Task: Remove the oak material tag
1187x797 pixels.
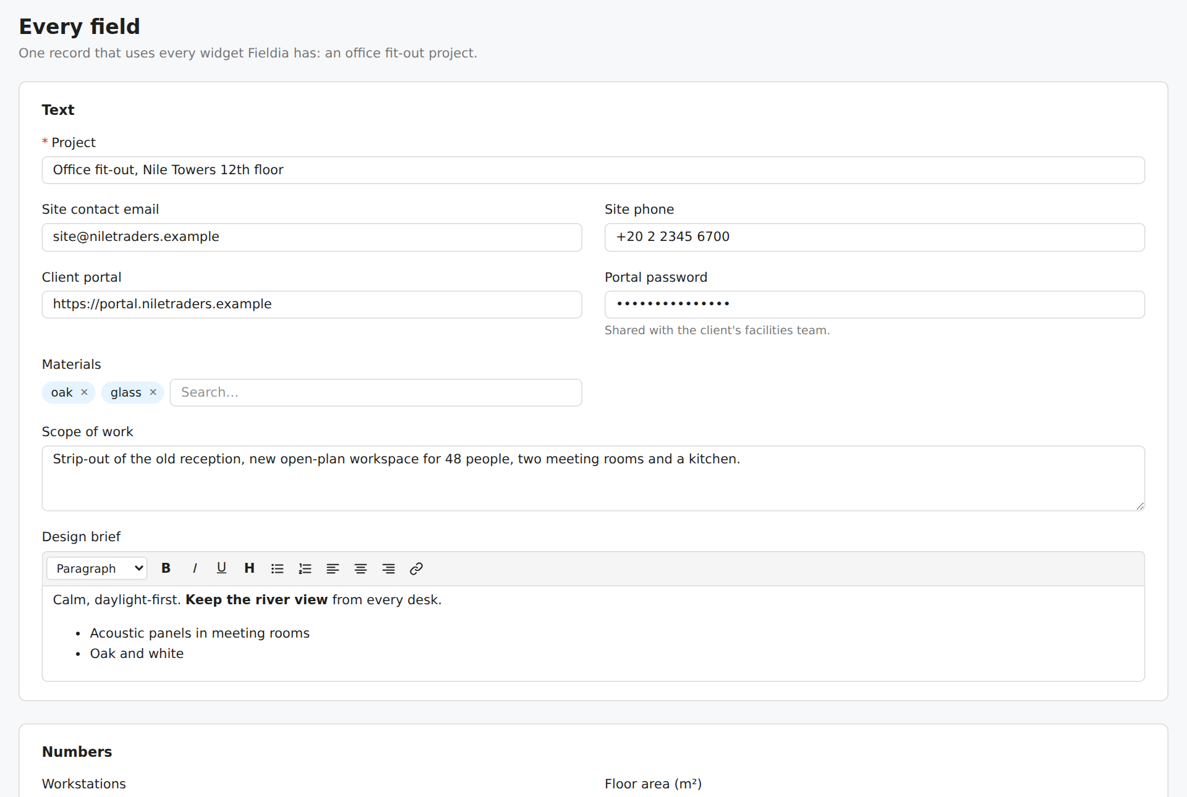Action: point(85,392)
